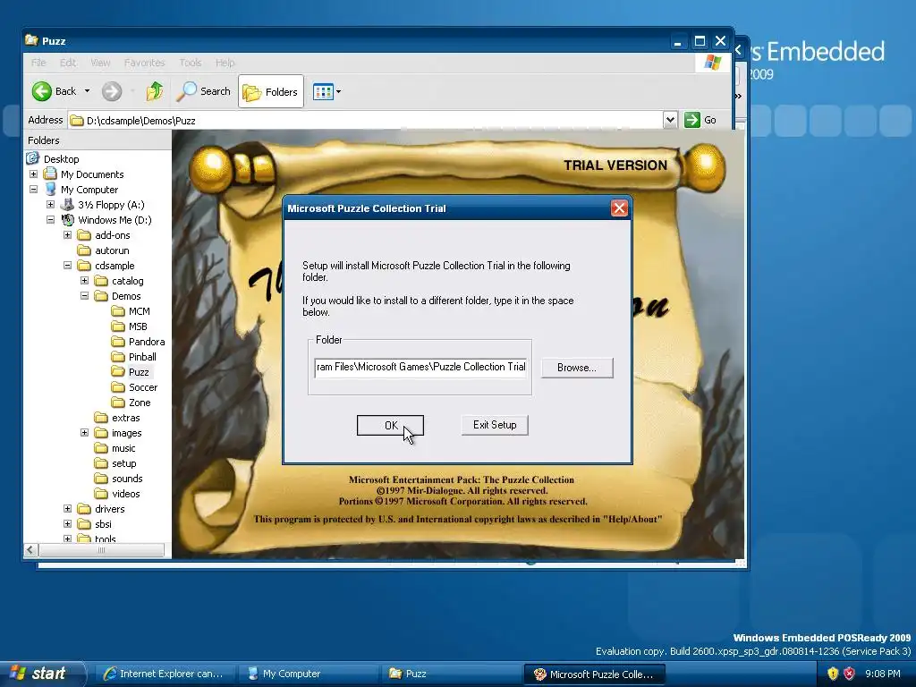Collapse the cdsample folder node
This screenshot has width=916, height=687.
coord(67,265)
